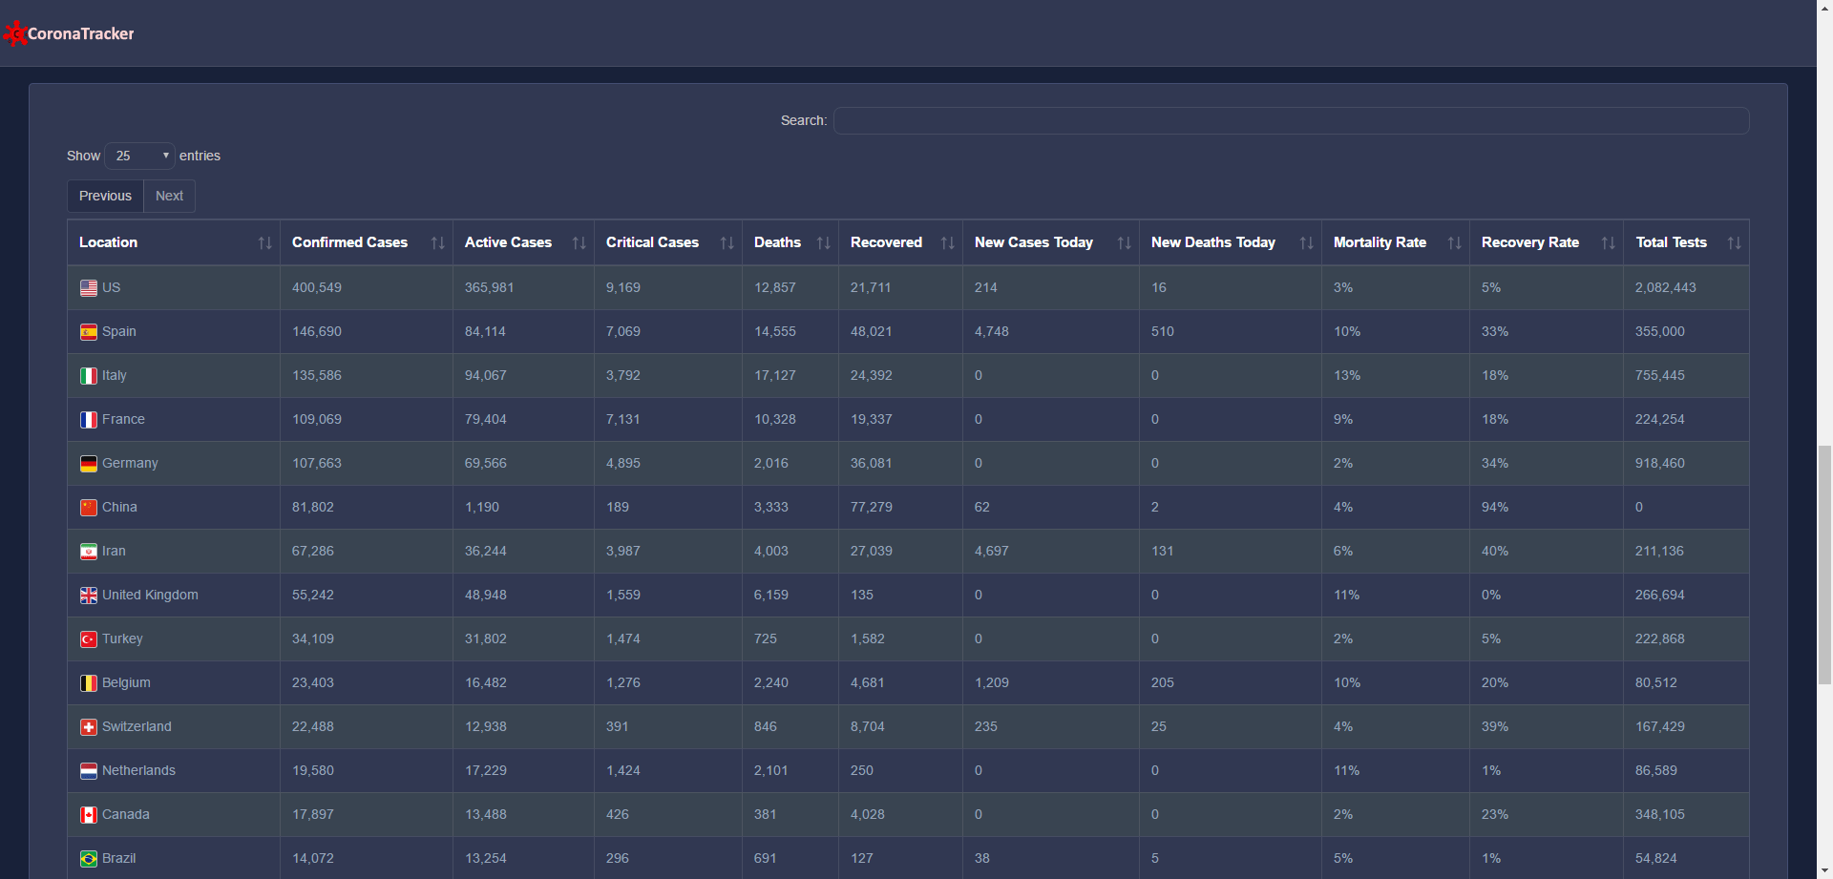Sort by Confirmed Cases arrows
1833x879 pixels.
[x=438, y=243]
